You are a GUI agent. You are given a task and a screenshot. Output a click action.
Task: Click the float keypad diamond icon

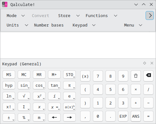145,63
